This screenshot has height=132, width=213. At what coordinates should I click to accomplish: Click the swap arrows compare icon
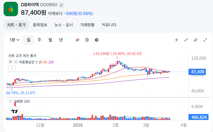[x=196, y=40]
